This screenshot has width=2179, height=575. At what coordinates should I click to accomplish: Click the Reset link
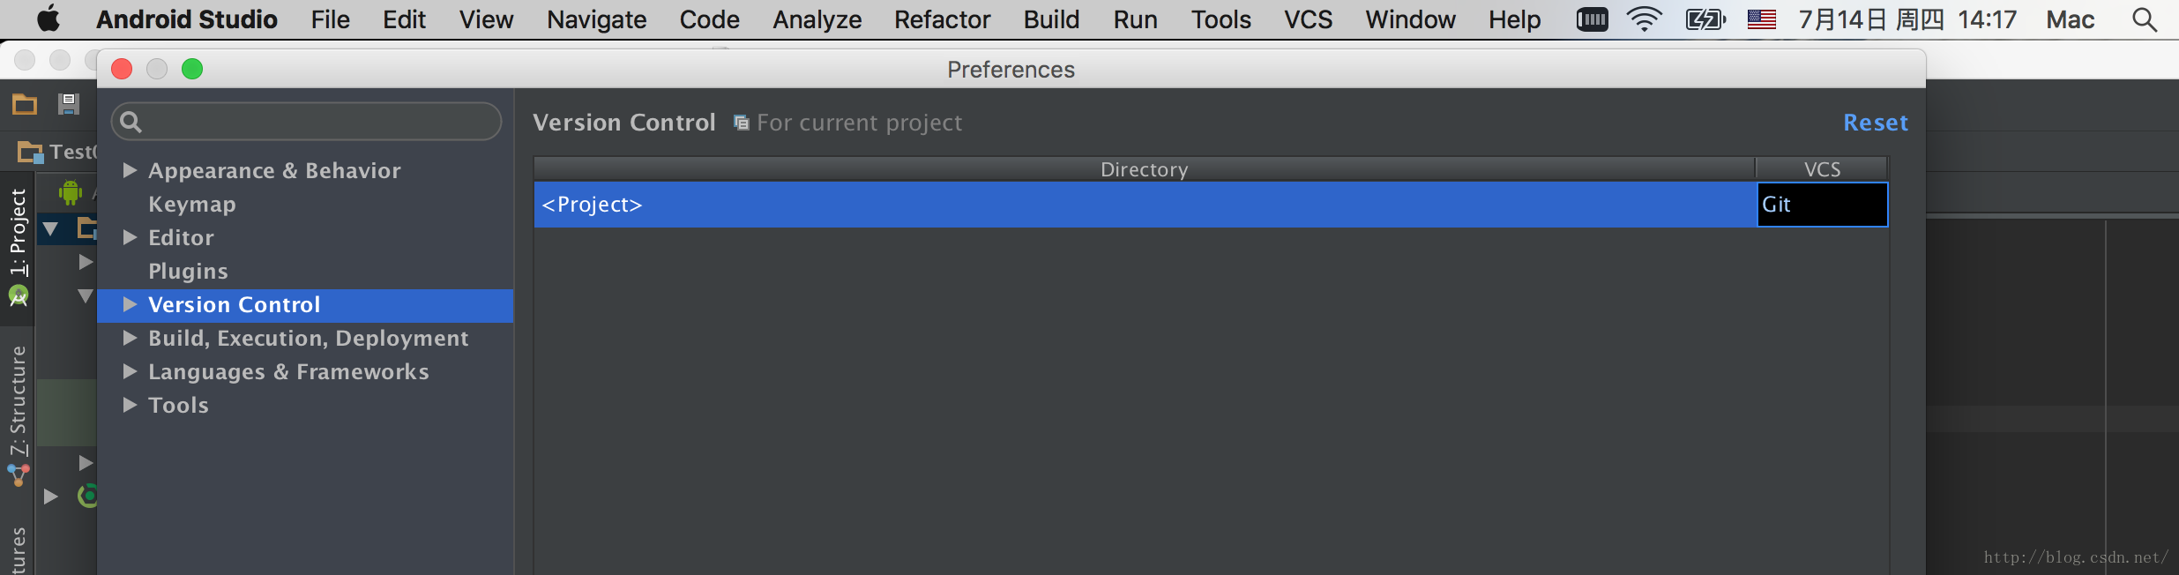pos(1876,123)
